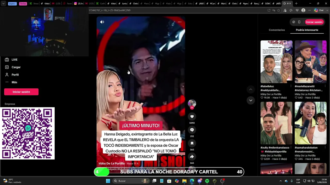Open the ESP LAA keyboard language switcher

click(x=298, y=181)
